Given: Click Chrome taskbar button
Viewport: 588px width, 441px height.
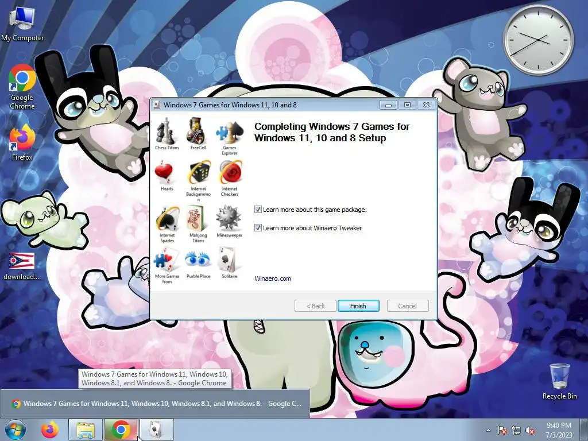Looking at the screenshot, I should (121, 430).
